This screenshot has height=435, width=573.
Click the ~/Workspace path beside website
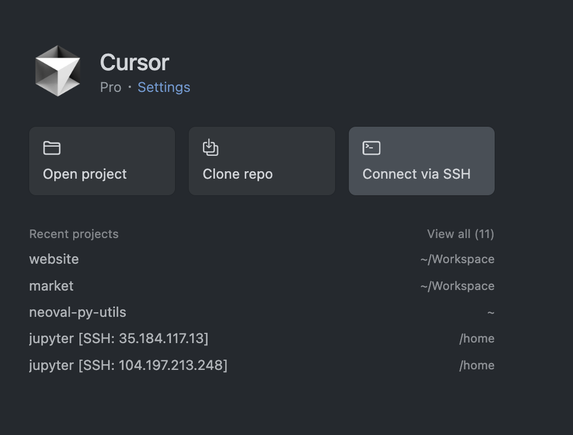[457, 259]
